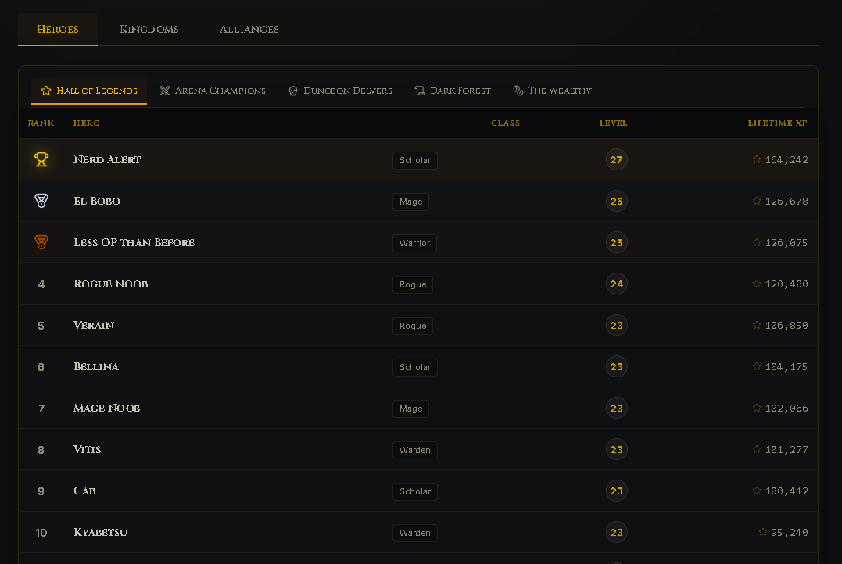Click the Level column header
The width and height of the screenshot is (842, 564).
tap(613, 123)
